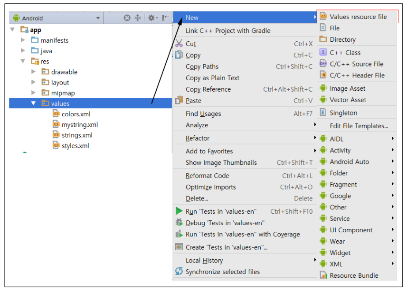Click the Directory folder icon in submenu
The image size is (407, 293).
(323, 39)
